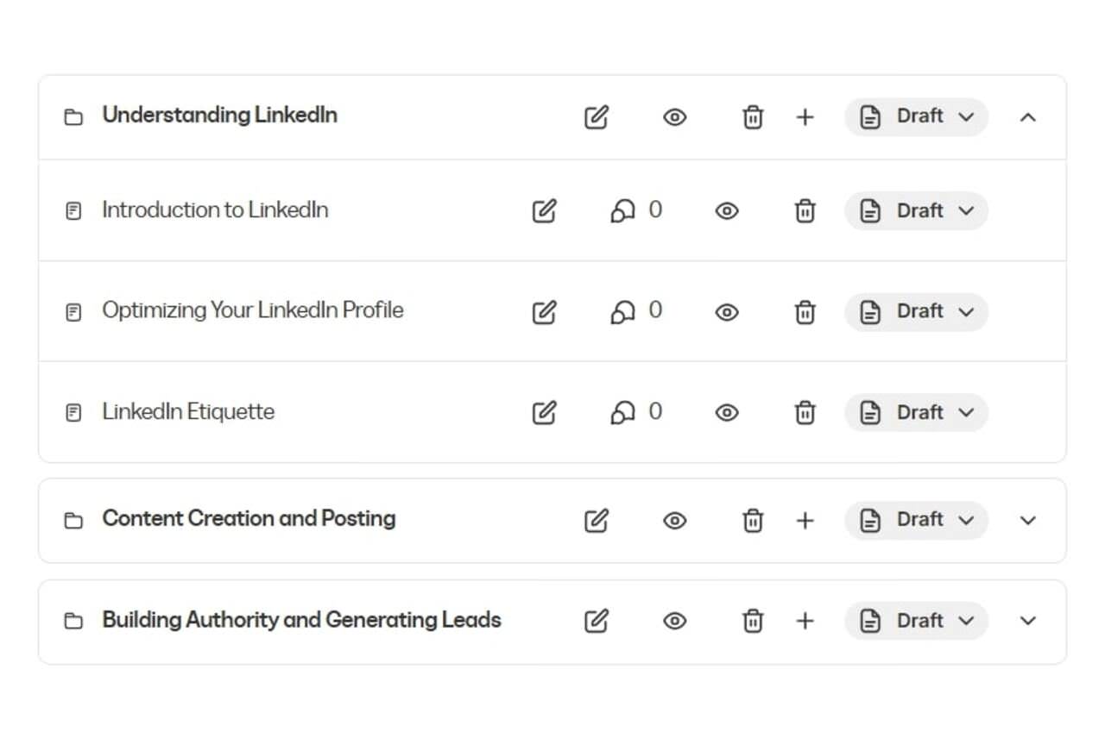1105x738 pixels.
Task: Expand the Content Creation and Posting module
Action: click(x=1027, y=520)
